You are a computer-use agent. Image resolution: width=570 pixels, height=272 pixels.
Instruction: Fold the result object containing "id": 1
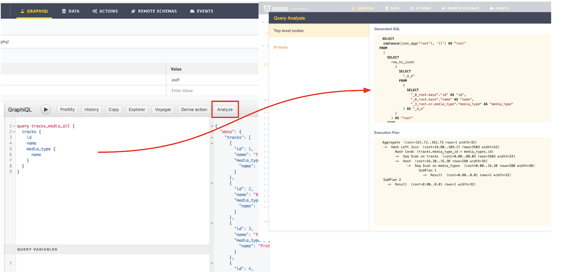coord(212,143)
